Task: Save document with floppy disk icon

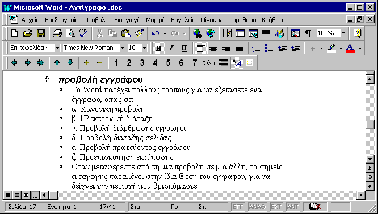Action: point(41,33)
